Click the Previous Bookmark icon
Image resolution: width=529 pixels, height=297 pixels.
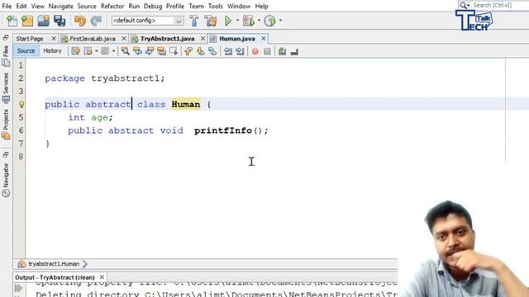point(188,51)
